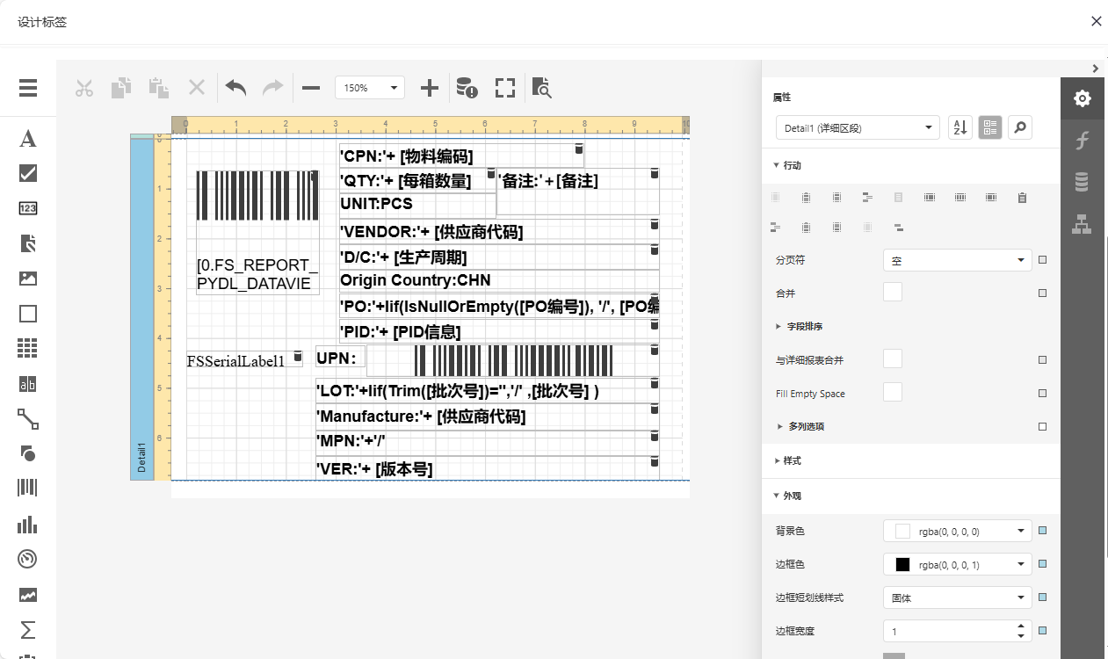
Task: Select the Character Comb (ab) toolbox item
Action: (x=28, y=384)
